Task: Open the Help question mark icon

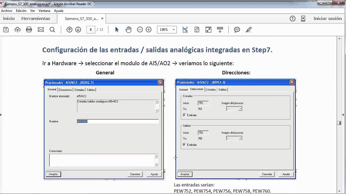Action: pyautogui.click(x=292, y=19)
